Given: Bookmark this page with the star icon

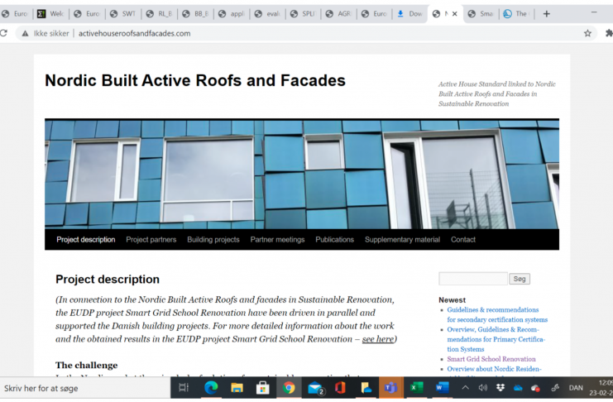Looking at the screenshot, I should (x=587, y=34).
